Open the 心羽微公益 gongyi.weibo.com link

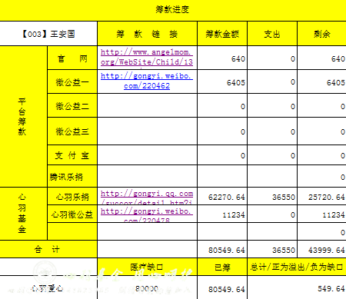point(147,214)
